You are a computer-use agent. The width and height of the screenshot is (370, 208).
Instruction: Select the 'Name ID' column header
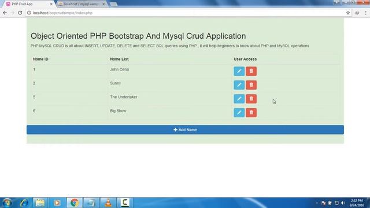click(x=40, y=59)
